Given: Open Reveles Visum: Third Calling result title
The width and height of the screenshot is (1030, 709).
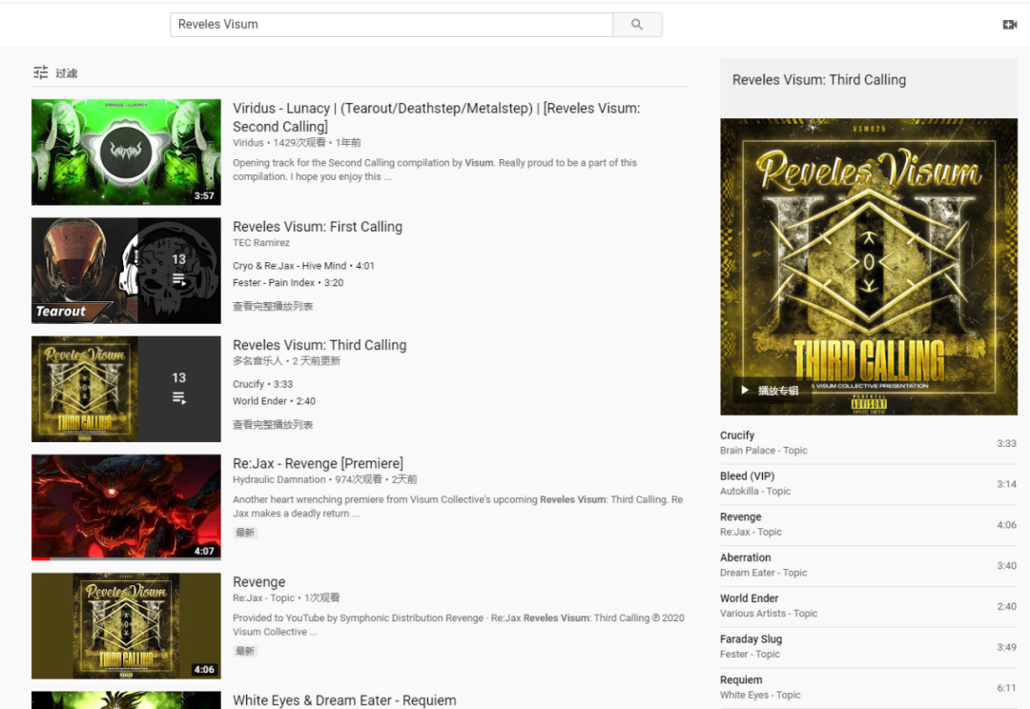Looking at the screenshot, I should click(x=319, y=345).
